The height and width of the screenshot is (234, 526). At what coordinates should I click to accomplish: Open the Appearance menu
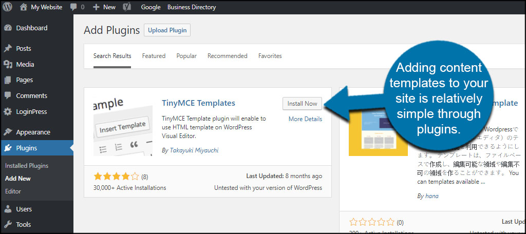33,132
